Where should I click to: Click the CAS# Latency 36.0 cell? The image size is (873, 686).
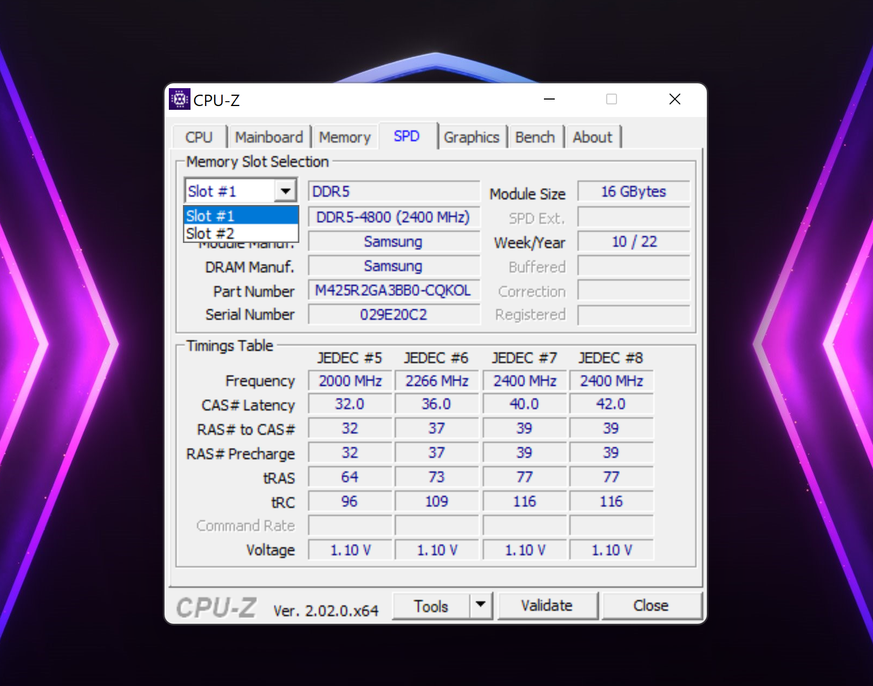tap(437, 404)
